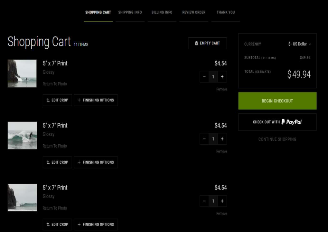328x232 pixels.
Task: Open the US Dollar currency dropdown
Action: pos(299,44)
